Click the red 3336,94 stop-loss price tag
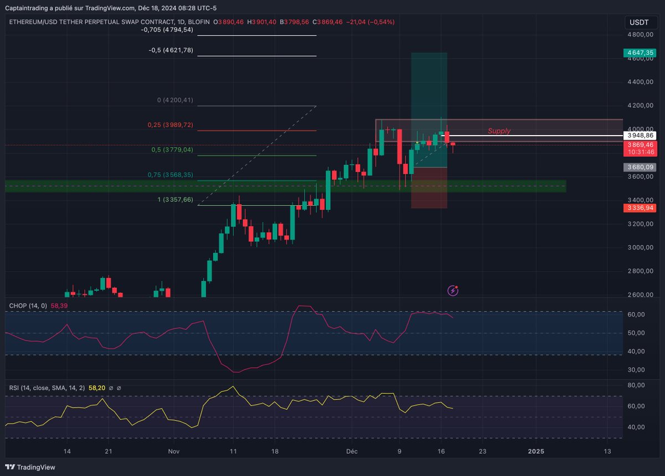Screen dimensions: 665x476 (640, 208)
